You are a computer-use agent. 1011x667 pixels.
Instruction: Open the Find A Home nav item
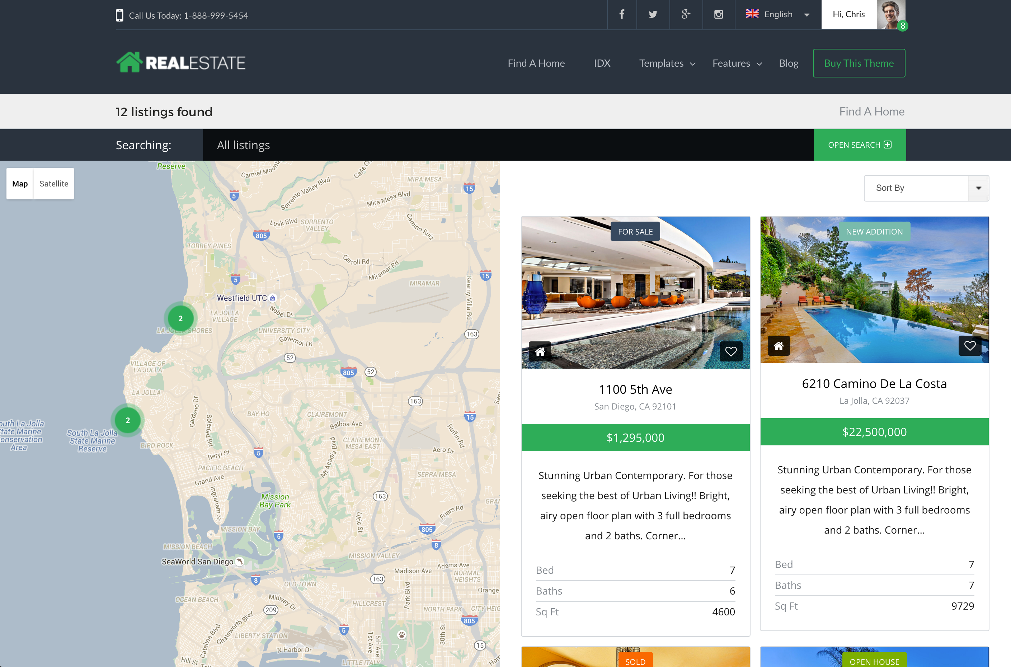536,63
